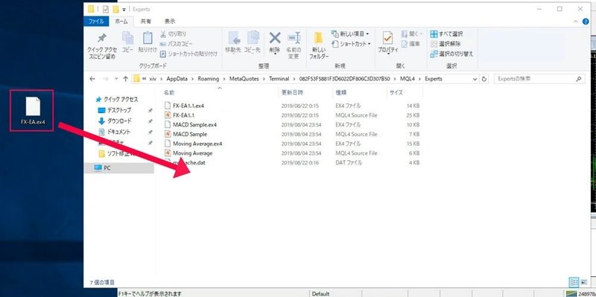Viewport: 596px width, 297px height.
Task: Click the Open (開く) ribbon button
Action: (x=412, y=33)
